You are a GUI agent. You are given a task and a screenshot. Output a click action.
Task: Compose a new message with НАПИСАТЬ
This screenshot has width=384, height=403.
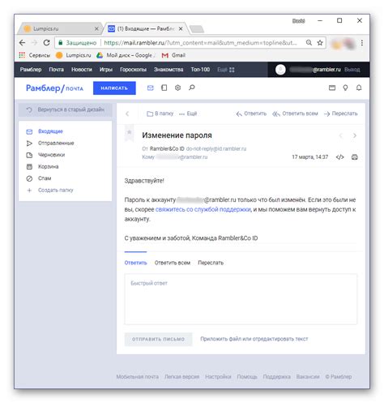pyautogui.click(x=114, y=88)
